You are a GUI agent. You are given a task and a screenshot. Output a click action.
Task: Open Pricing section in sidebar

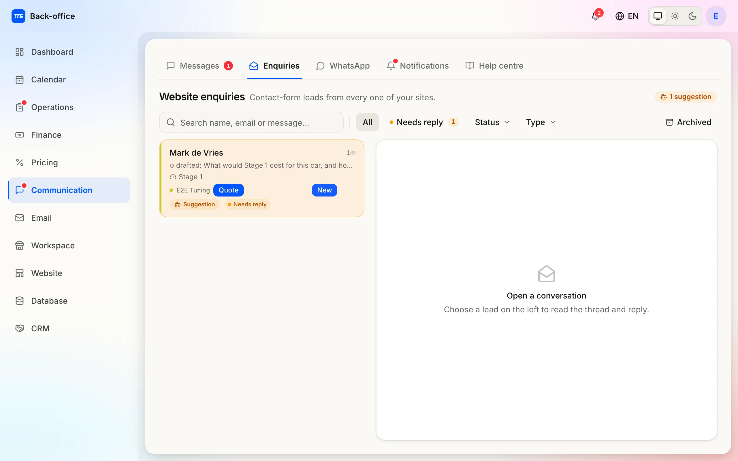[69, 163]
